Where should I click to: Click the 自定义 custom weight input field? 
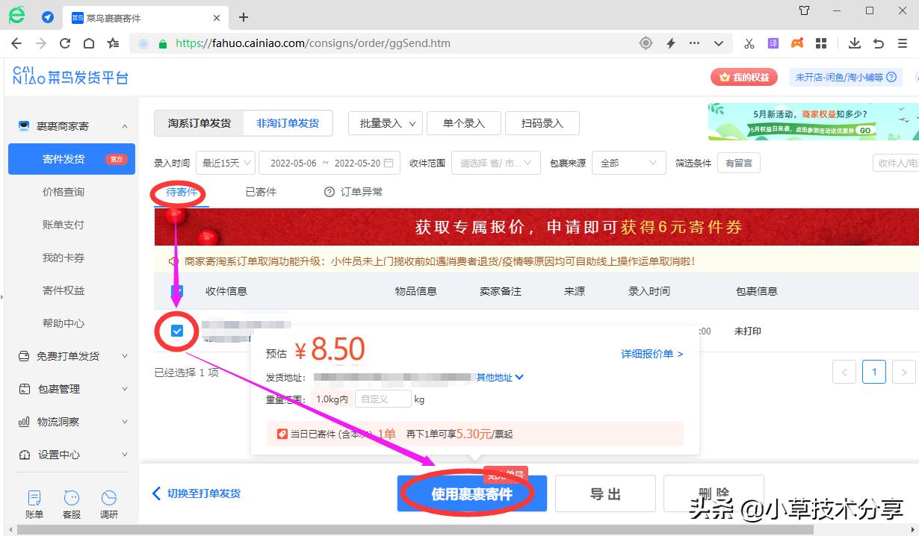(383, 399)
